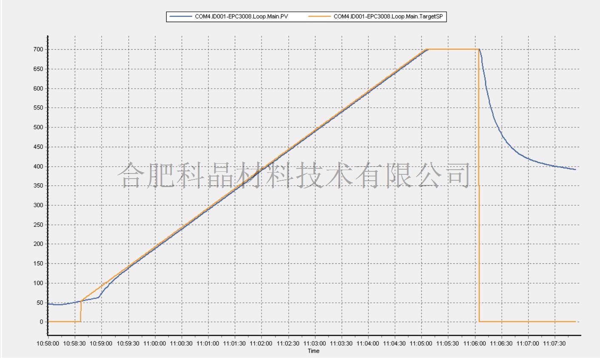Select the 10:58:00 time axis label
Viewport: 600px width, 358px height.
coord(48,344)
